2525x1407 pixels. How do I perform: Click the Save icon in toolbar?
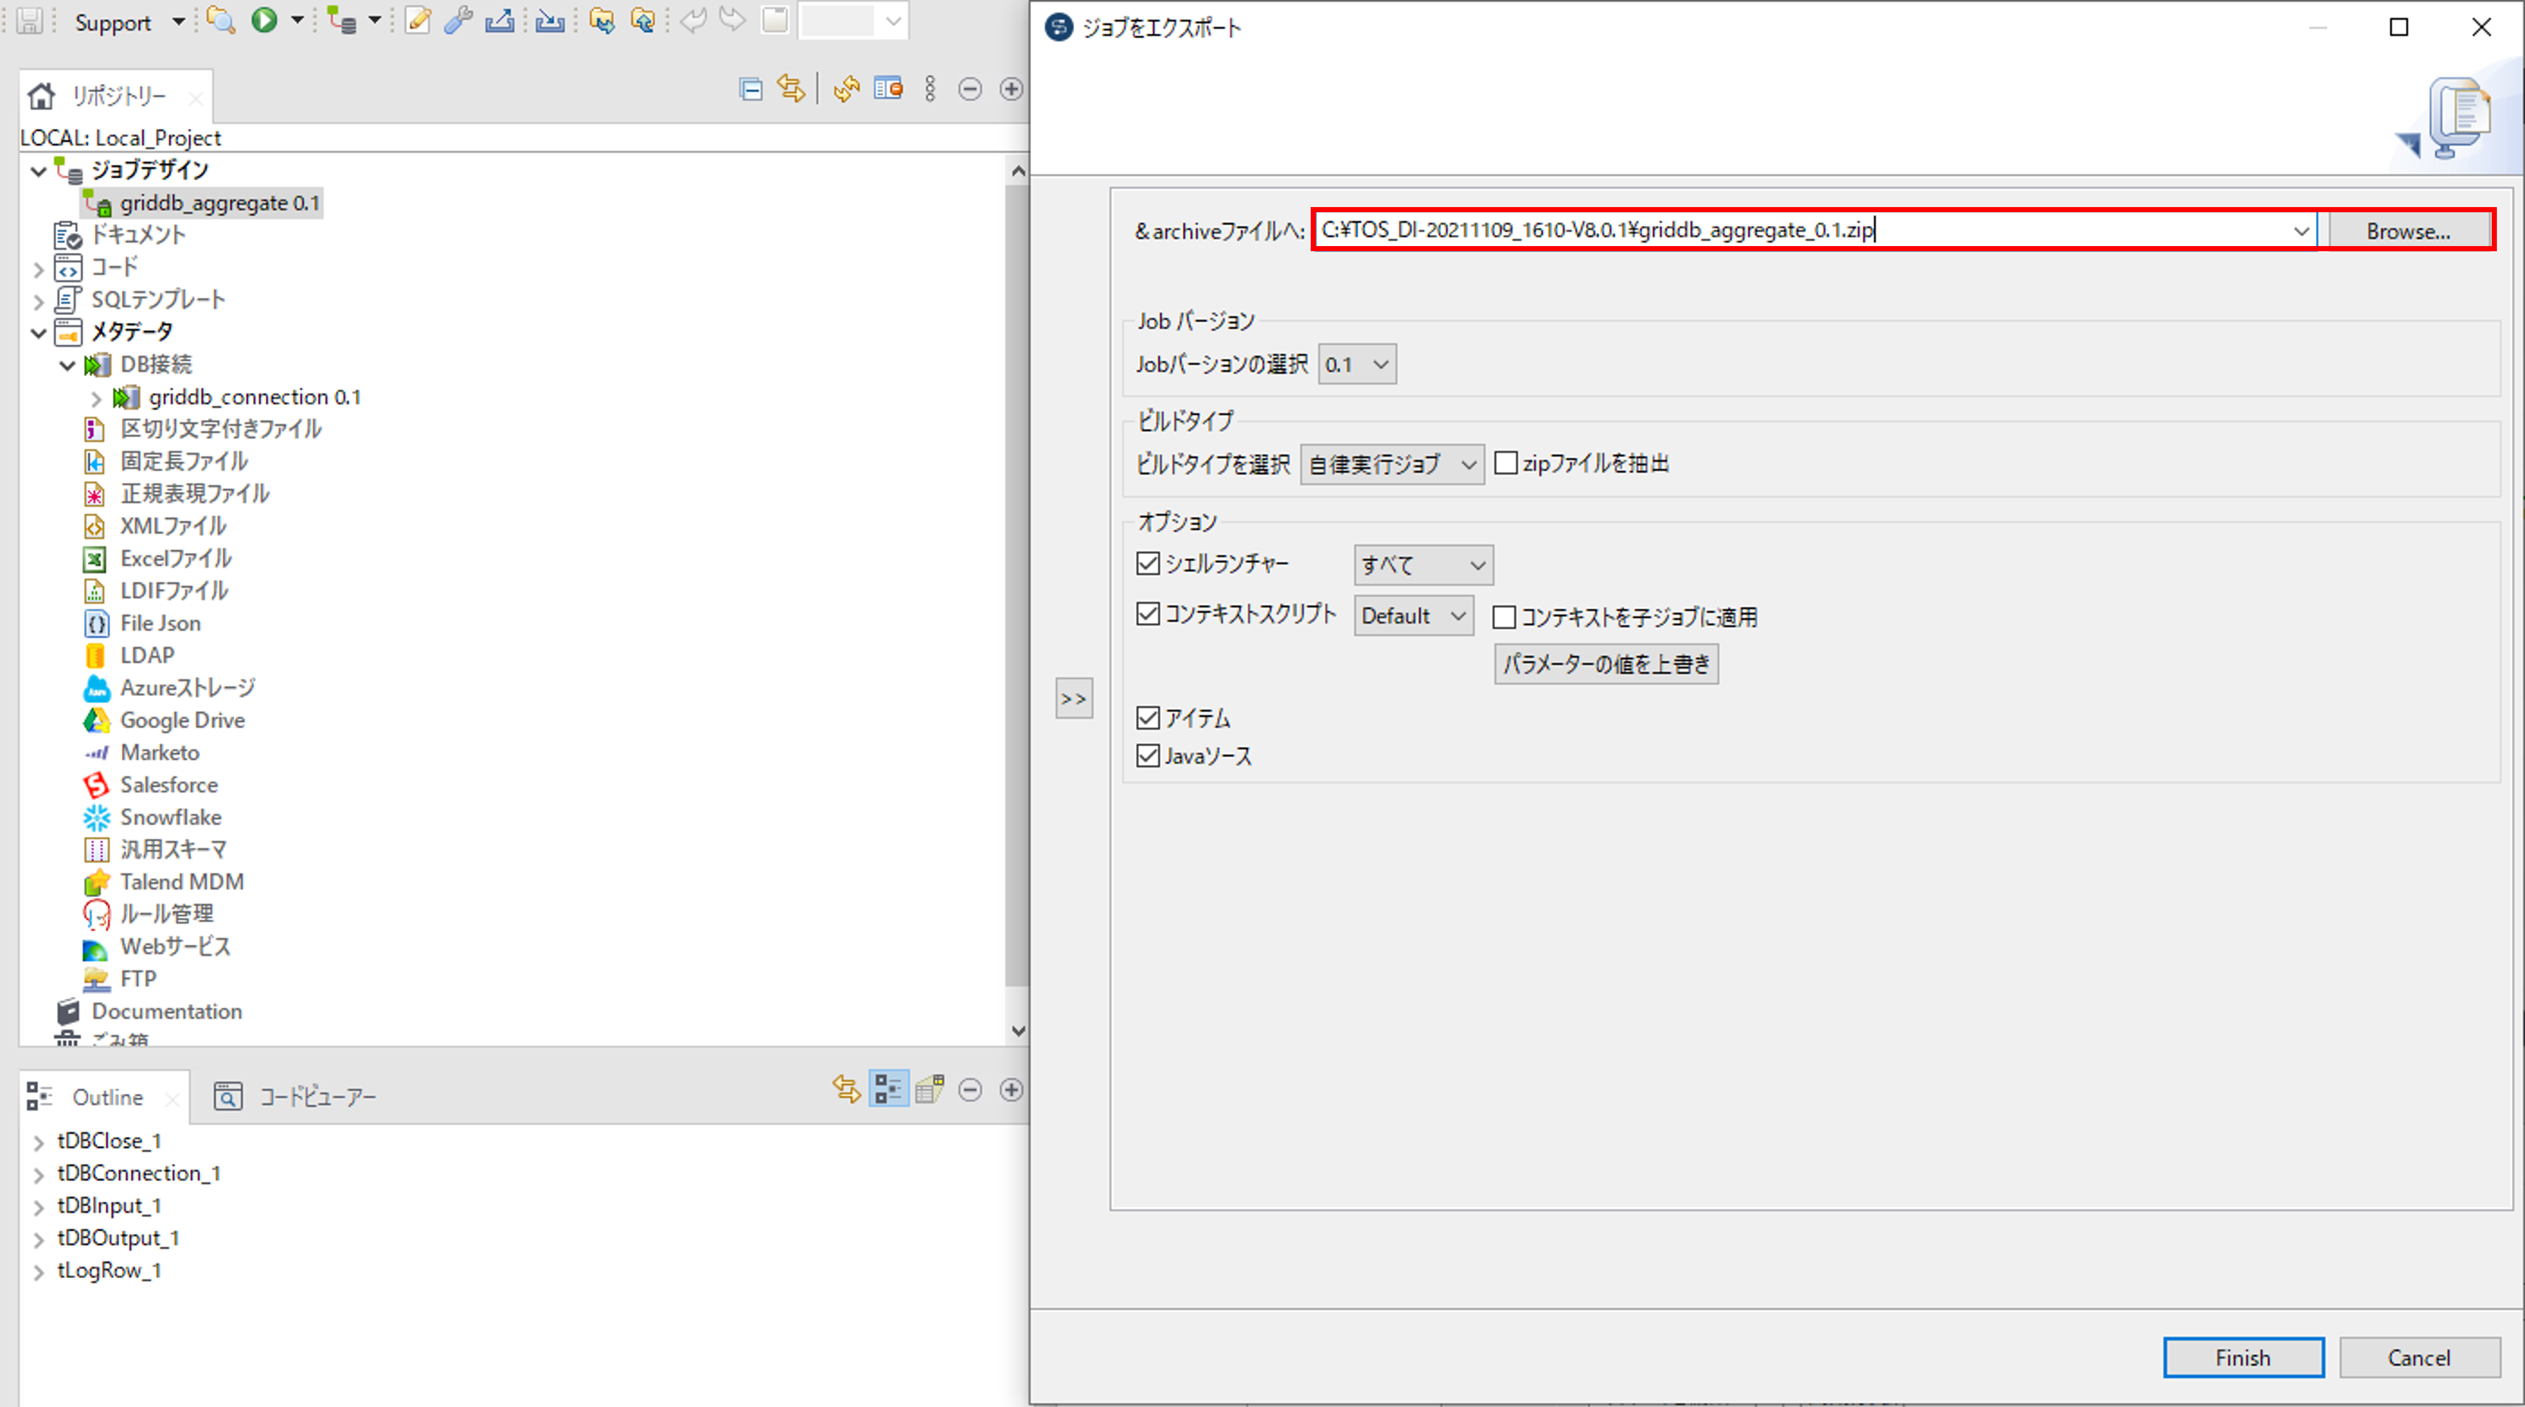(x=30, y=21)
